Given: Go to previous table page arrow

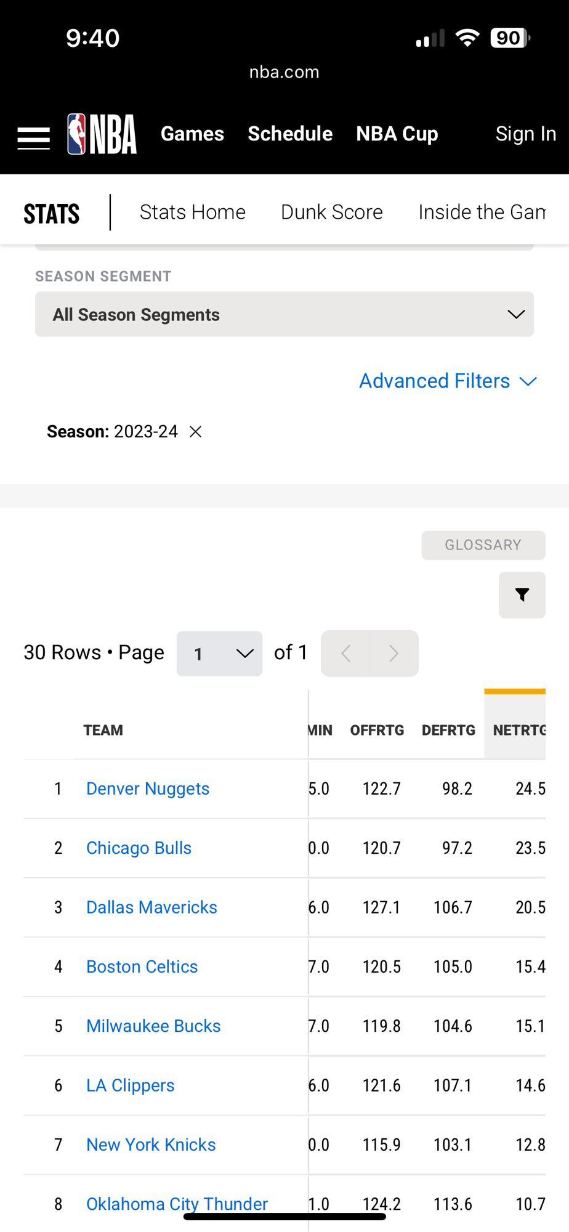Looking at the screenshot, I should tap(346, 653).
